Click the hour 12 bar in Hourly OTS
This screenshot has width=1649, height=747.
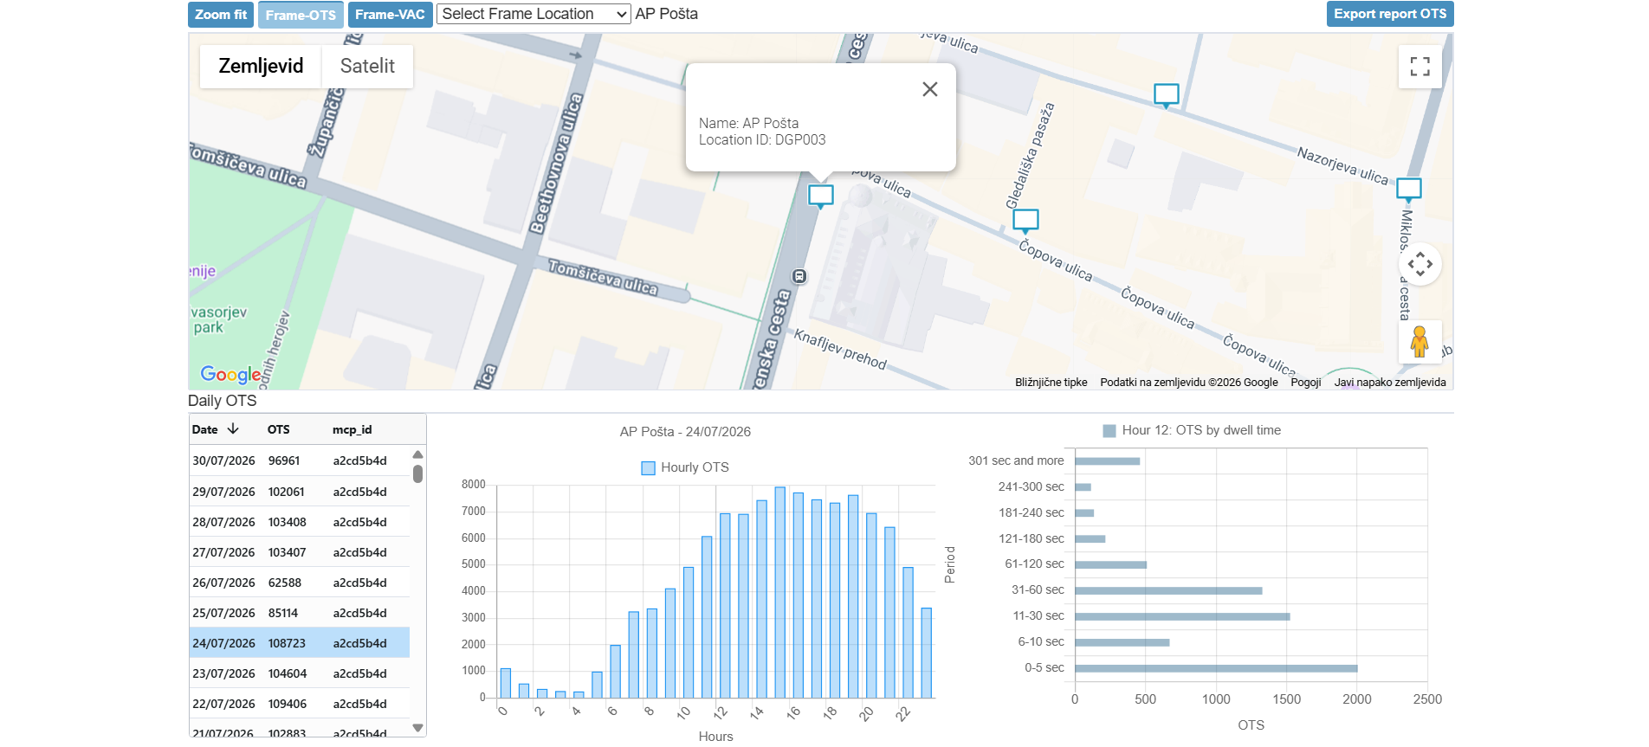[725, 606]
